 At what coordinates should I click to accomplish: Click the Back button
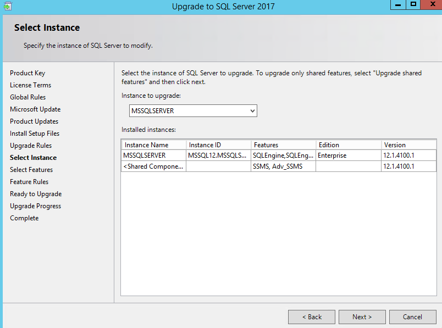pos(312,317)
